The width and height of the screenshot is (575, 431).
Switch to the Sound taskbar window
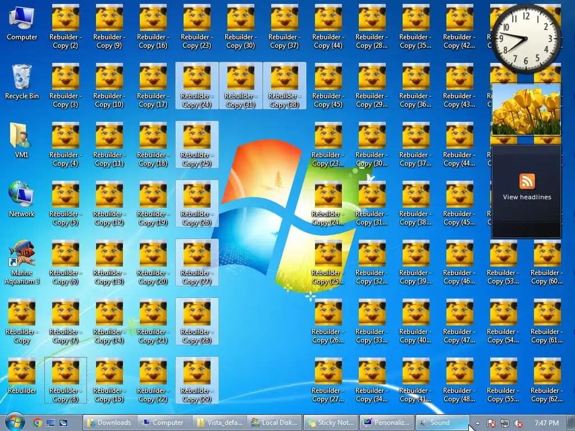[442, 423]
